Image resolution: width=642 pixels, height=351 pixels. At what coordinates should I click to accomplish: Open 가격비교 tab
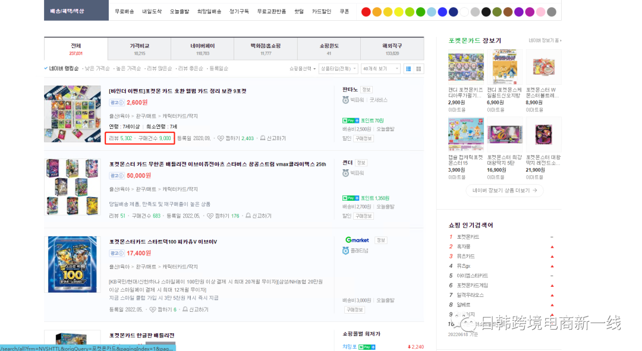140,49
